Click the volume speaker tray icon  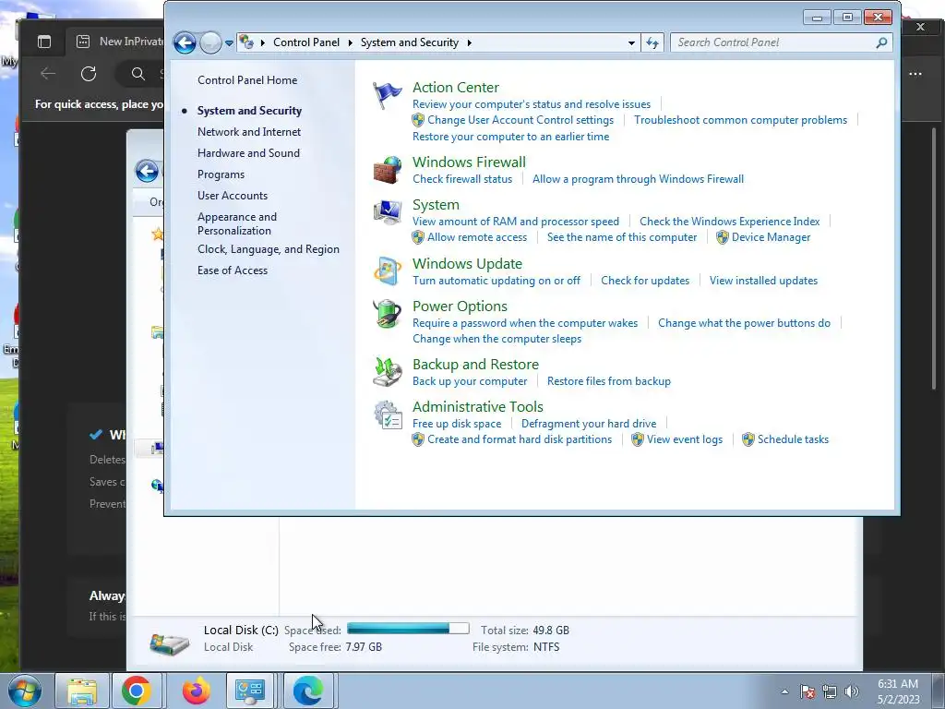[x=851, y=691]
